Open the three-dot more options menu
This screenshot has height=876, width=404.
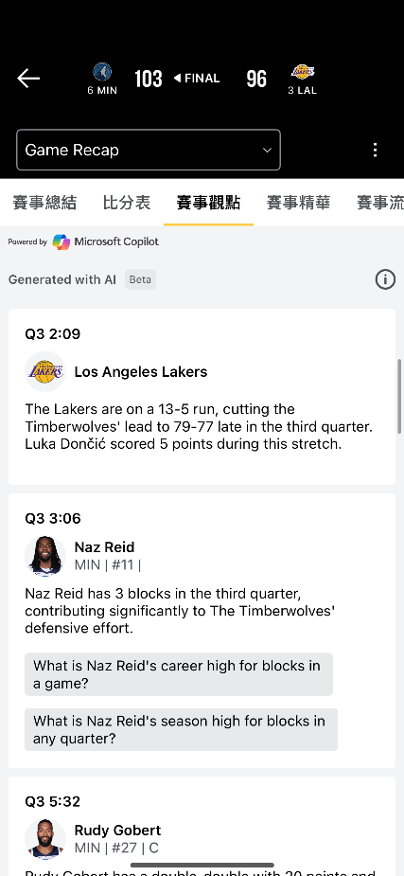pyautogui.click(x=375, y=150)
